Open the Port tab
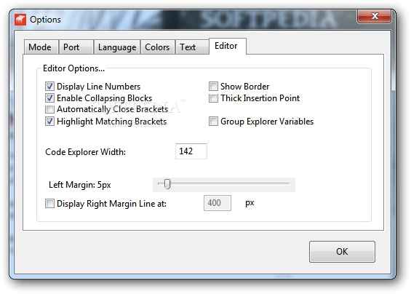 76,47
